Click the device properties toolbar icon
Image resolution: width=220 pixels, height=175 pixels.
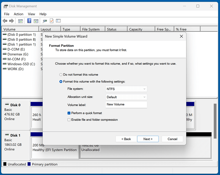[x=45, y=21]
